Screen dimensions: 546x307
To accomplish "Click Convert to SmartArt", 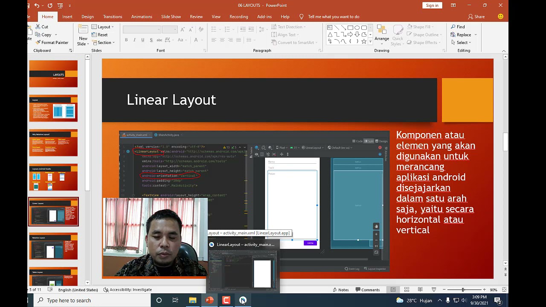I will click(294, 43).
